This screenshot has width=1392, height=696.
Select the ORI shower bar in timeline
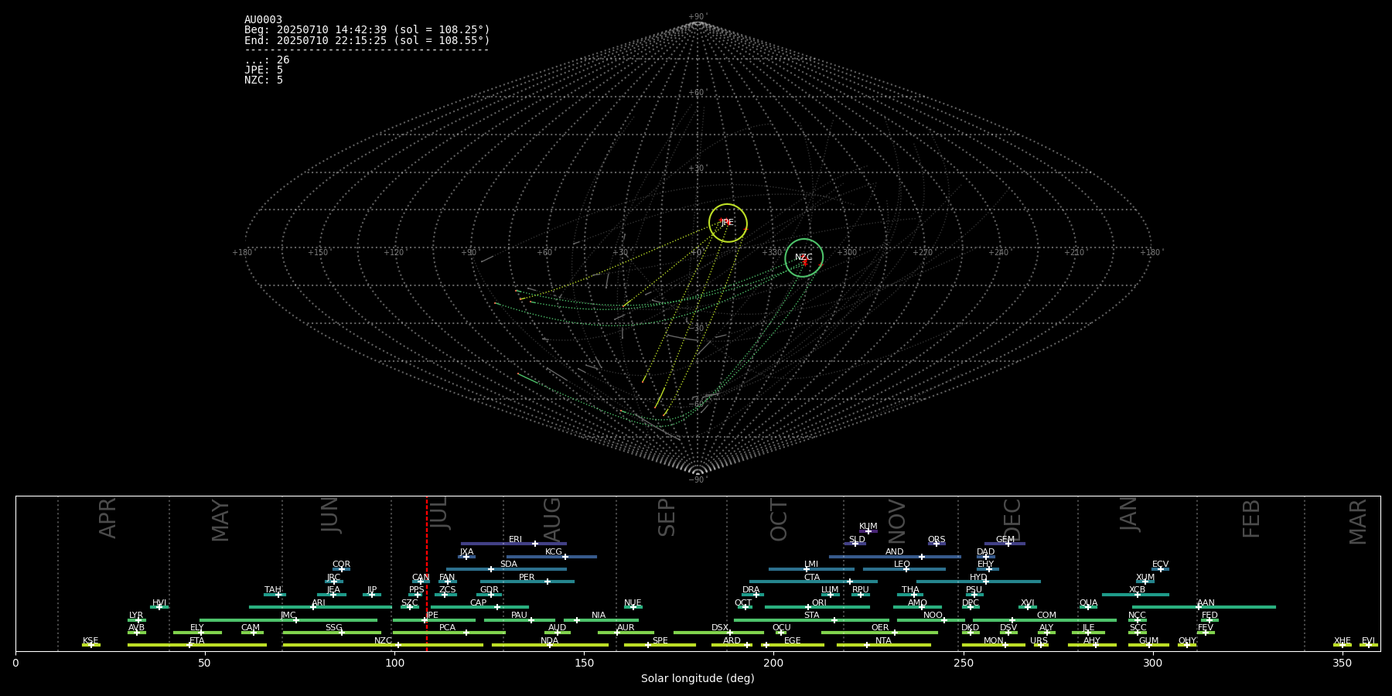coord(817,607)
